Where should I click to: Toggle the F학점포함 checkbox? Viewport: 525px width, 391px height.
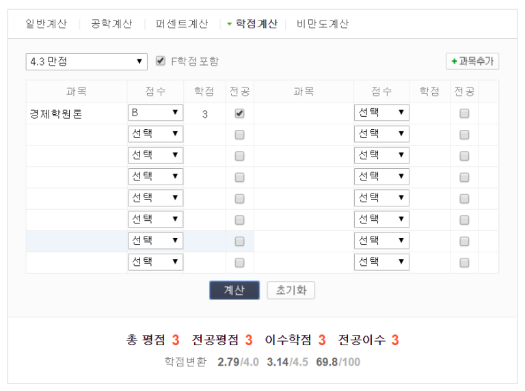coord(161,61)
